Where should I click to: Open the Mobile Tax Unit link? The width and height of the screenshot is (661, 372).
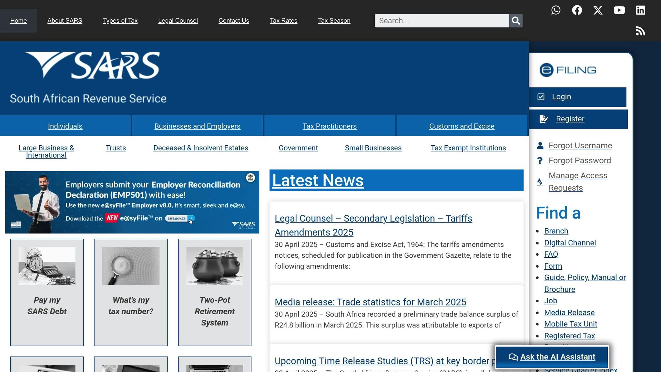click(571, 324)
